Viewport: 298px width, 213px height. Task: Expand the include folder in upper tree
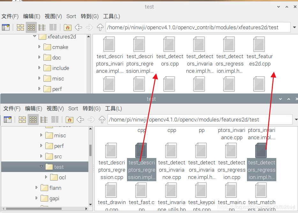pos(39,68)
